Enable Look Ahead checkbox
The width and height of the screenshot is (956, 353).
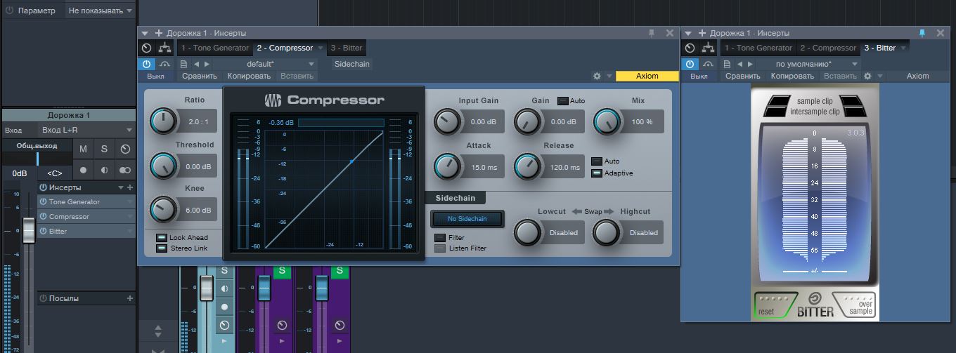162,238
